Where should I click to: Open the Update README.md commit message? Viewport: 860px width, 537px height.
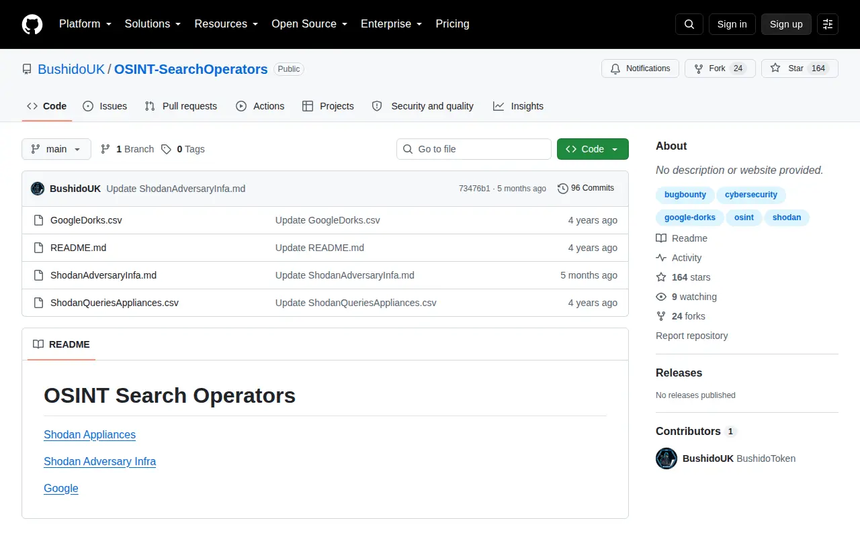pos(320,248)
